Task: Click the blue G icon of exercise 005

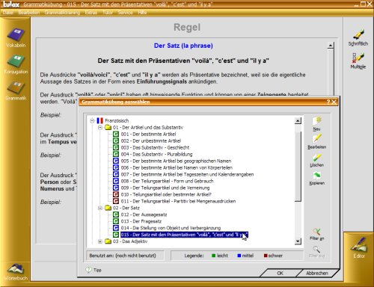Action: (116, 161)
